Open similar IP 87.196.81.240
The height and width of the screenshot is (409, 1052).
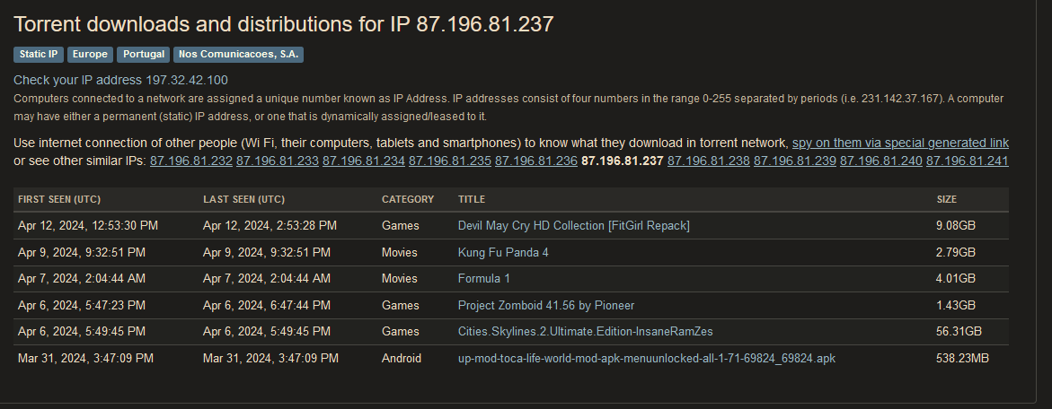tap(881, 161)
